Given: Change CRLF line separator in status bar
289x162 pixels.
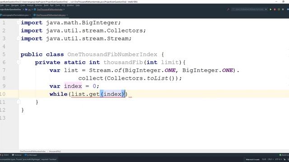Looking at the screenshot, I should tap(270, 159).
